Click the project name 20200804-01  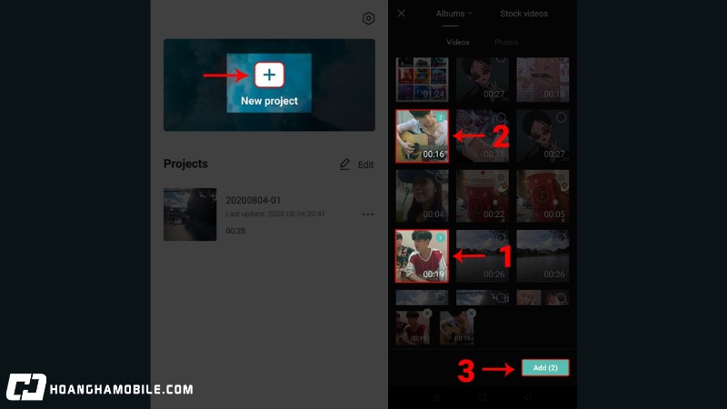click(x=254, y=200)
